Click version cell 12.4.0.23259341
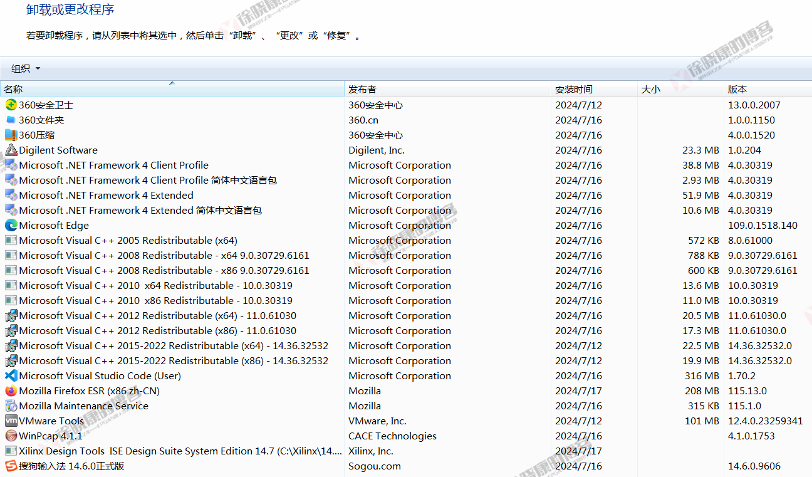The height and width of the screenshot is (477, 812). (766, 421)
